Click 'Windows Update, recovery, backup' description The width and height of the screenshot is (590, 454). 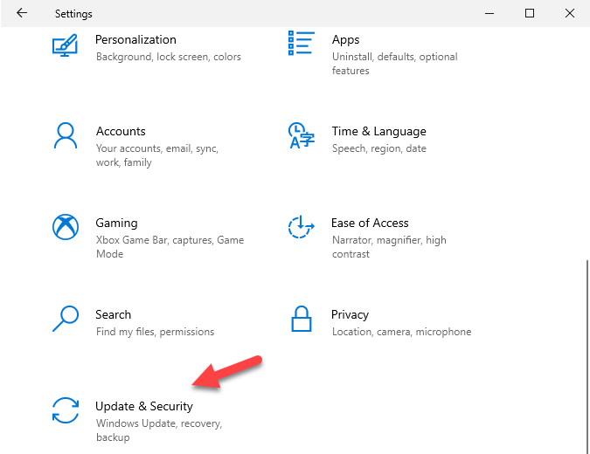159,430
